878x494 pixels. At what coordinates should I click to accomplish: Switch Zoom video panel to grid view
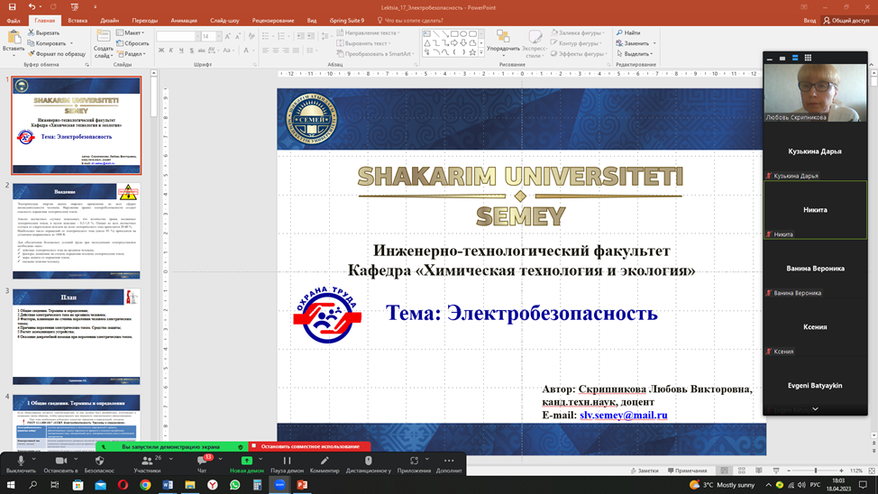pyautogui.click(x=808, y=58)
